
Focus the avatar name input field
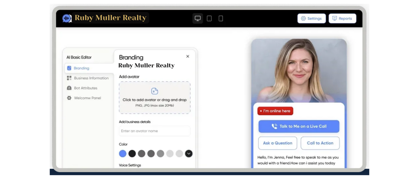tap(155, 131)
